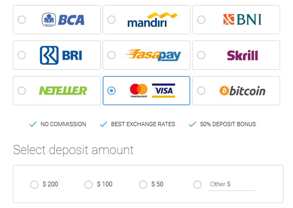Click the Visa card logo
Image resolution: width=293 pixels, height=208 pixels.
[164, 90]
